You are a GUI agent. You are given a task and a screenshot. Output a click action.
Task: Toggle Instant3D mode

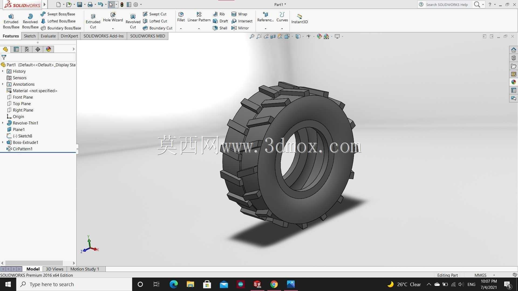299,19
